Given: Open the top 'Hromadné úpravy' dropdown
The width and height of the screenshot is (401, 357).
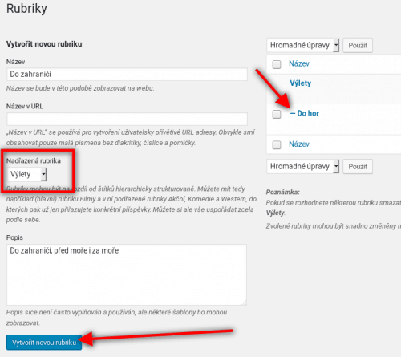Looking at the screenshot, I should point(302,45).
